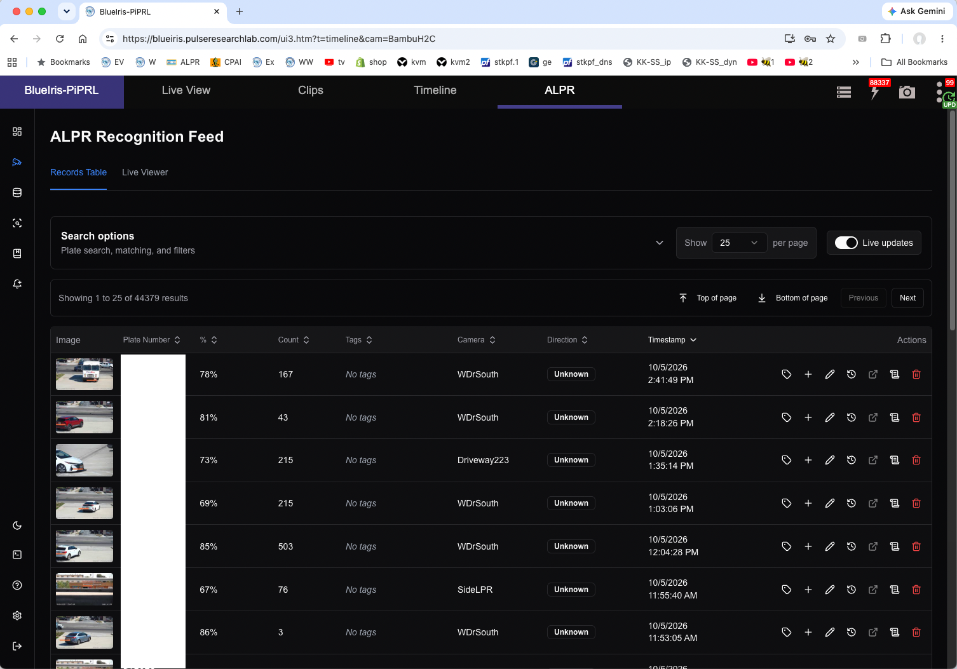Click the Next page button
Viewport: 957px width, 669px height.
coord(907,298)
